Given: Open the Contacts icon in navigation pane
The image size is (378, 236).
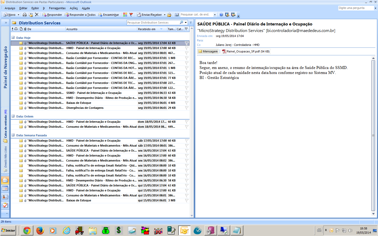Looking at the screenshot, I should [5, 197].
